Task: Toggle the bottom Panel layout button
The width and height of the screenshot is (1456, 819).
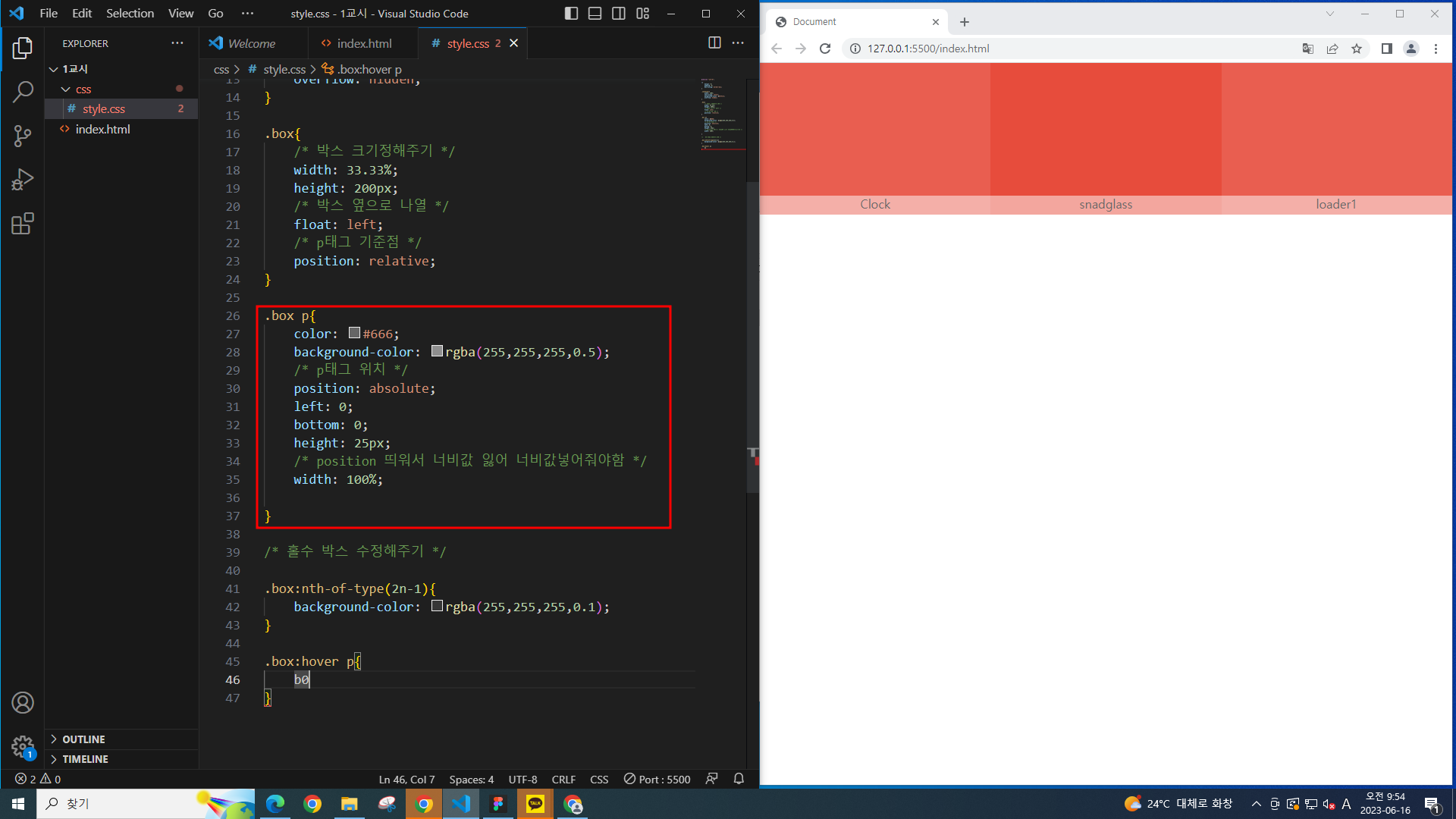Action: point(595,14)
